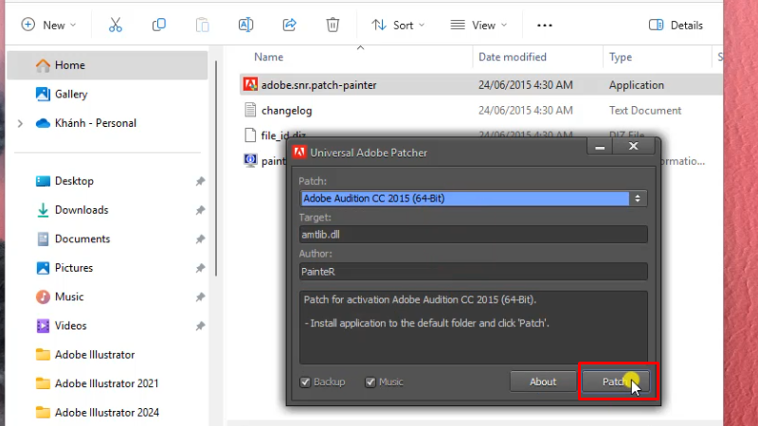Image resolution: width=758 pixels, height=426 pixels.
Task: Open the Downloads quick access folder
Action: [81, 210]
